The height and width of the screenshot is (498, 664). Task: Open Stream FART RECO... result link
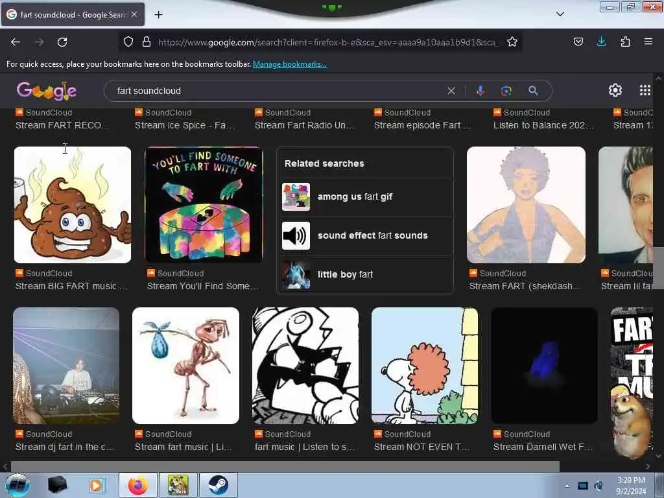[62, 125]
